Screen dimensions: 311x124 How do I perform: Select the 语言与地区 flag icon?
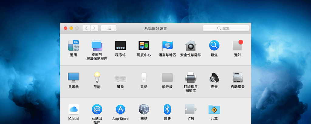(167, 46)
